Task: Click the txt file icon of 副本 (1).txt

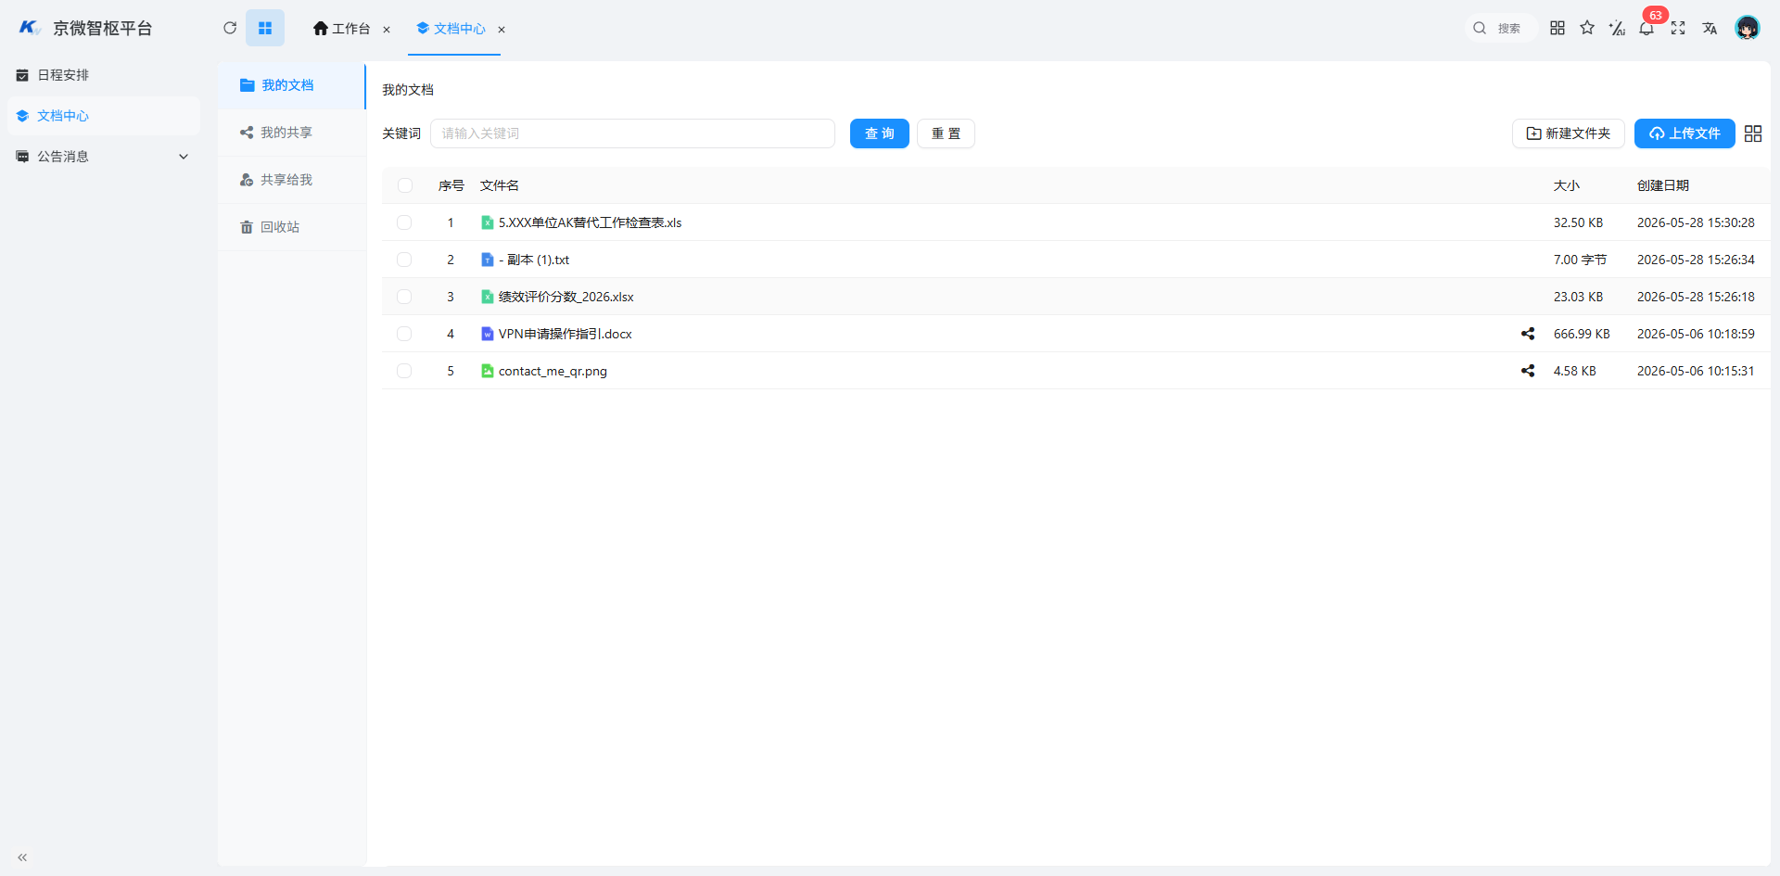Action: 487,260
